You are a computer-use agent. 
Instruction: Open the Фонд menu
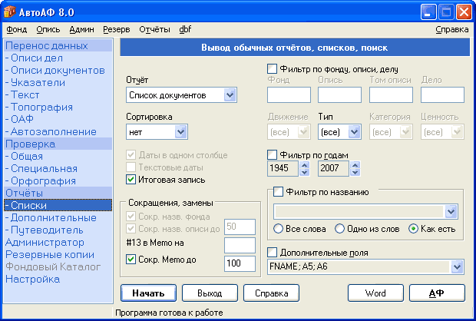coord(17,29)
